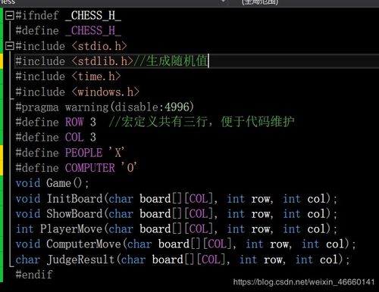The height and width of the screenshot is (292, 379).
Task: Click the COL macro definition name
Action: [x=74, y=138]
